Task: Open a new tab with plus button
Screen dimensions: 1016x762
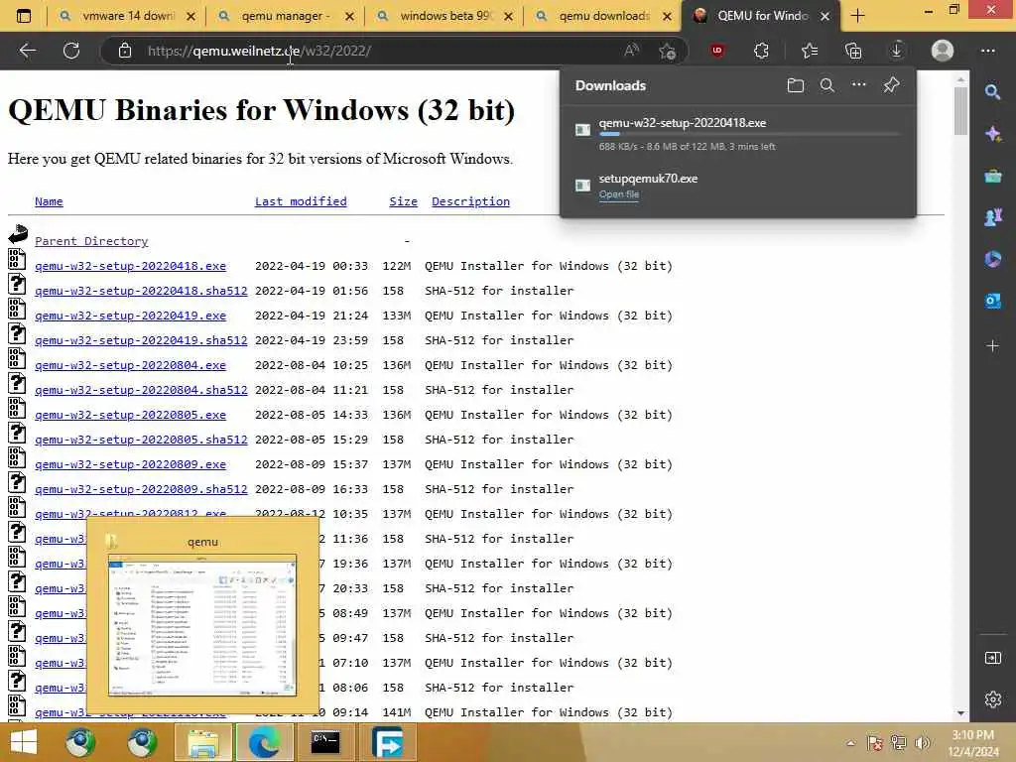Action: point(858,16)
